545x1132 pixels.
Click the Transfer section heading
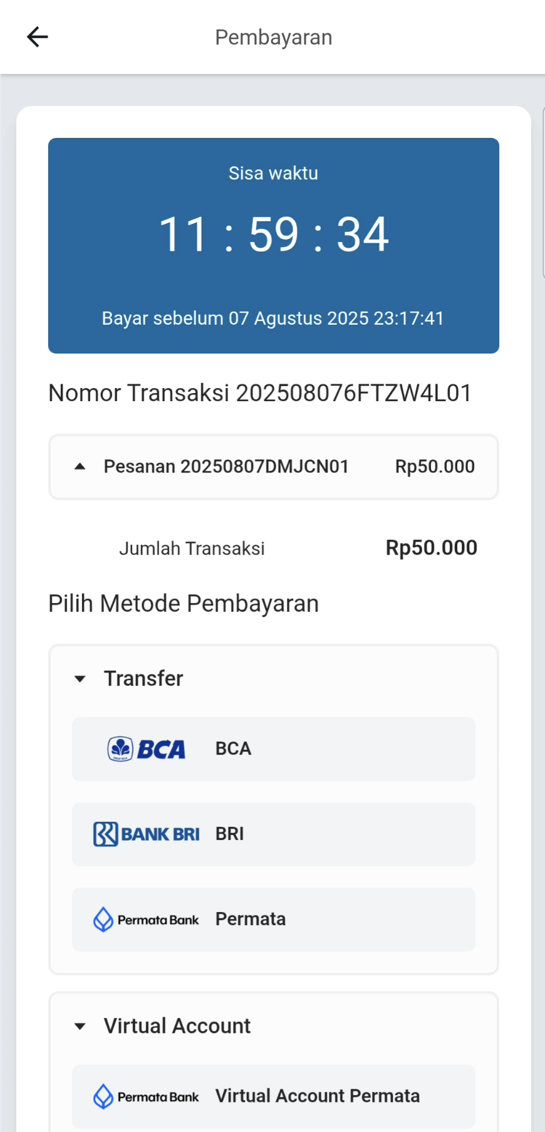click(x=143, y=679)
